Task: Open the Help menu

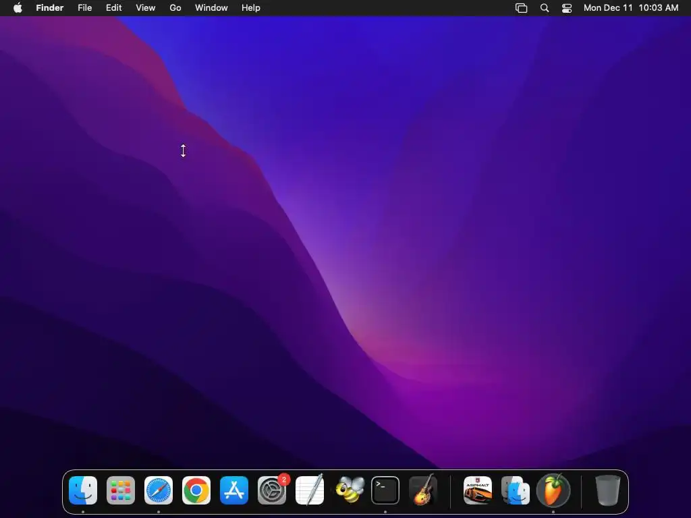Action: (x=251, y=8)
